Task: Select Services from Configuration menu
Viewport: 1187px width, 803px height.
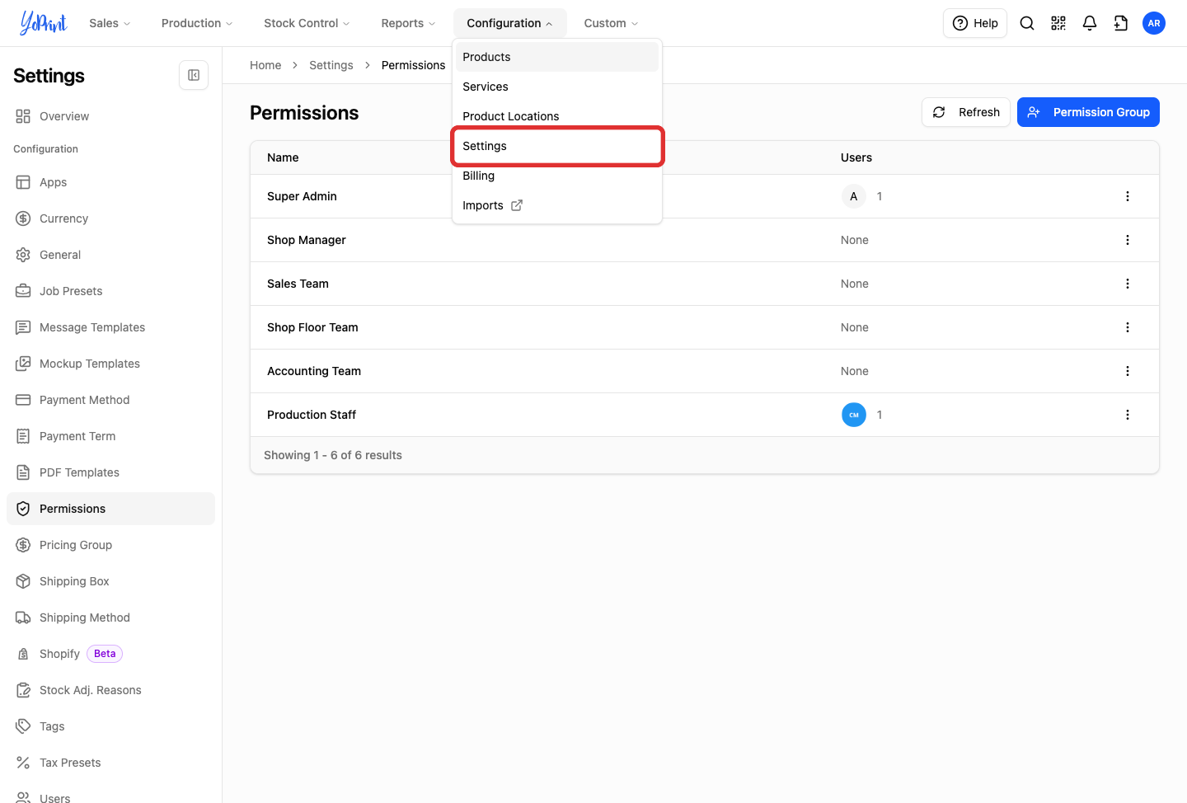Action: click(557, 87)
